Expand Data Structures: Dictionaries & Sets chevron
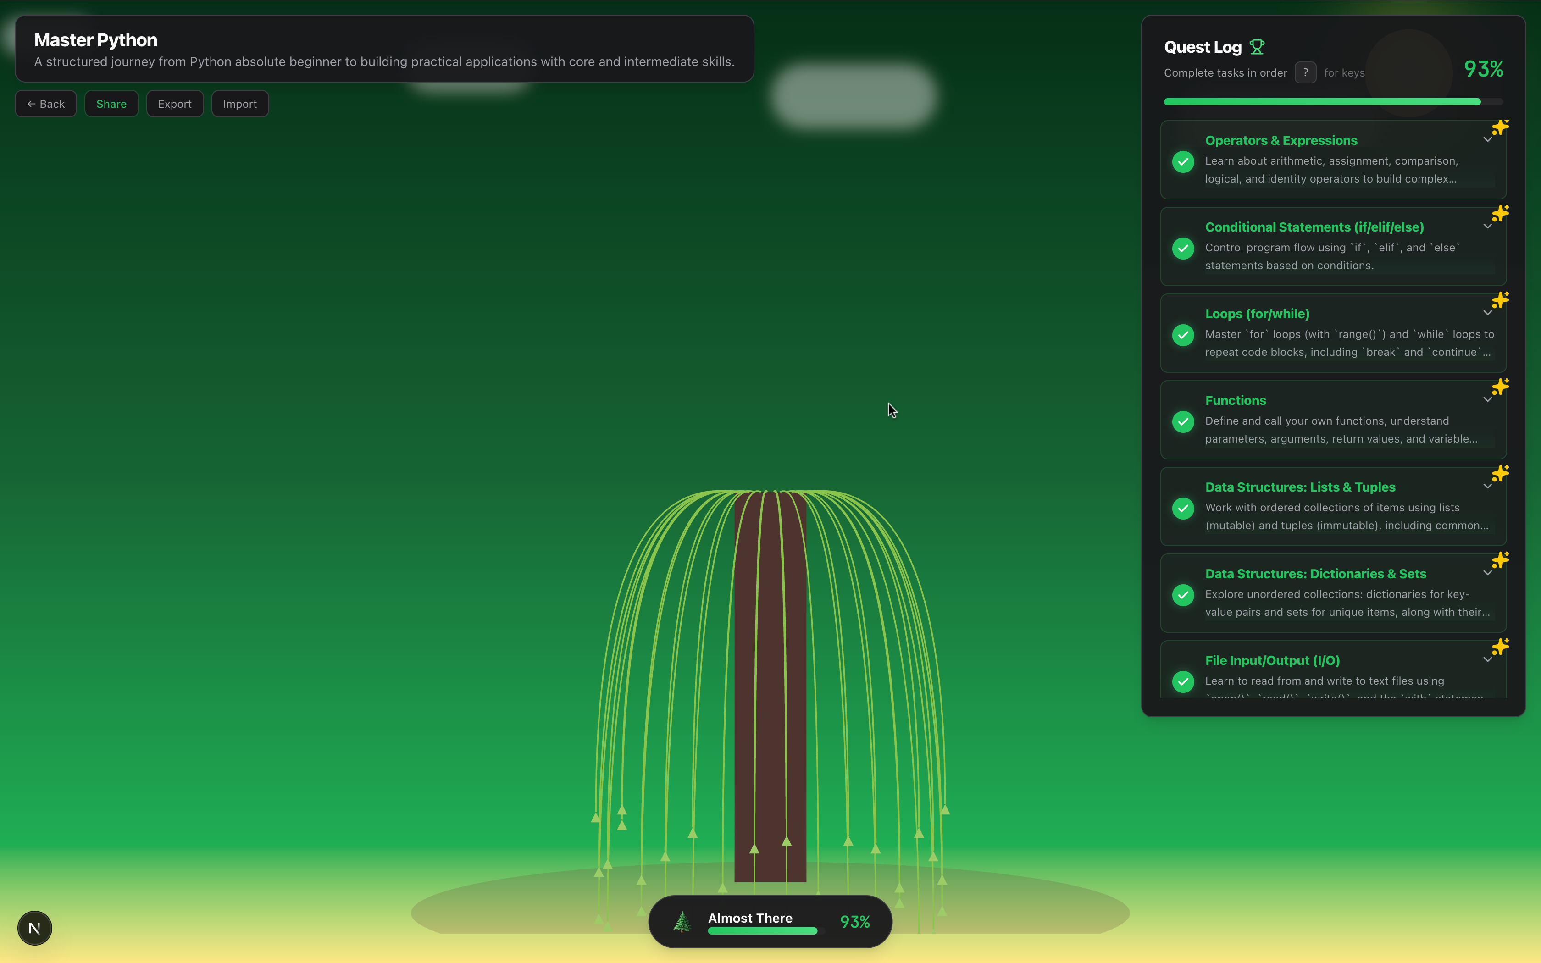Viewport: 1541px width, 963px height. click(x=1487, y=573)
